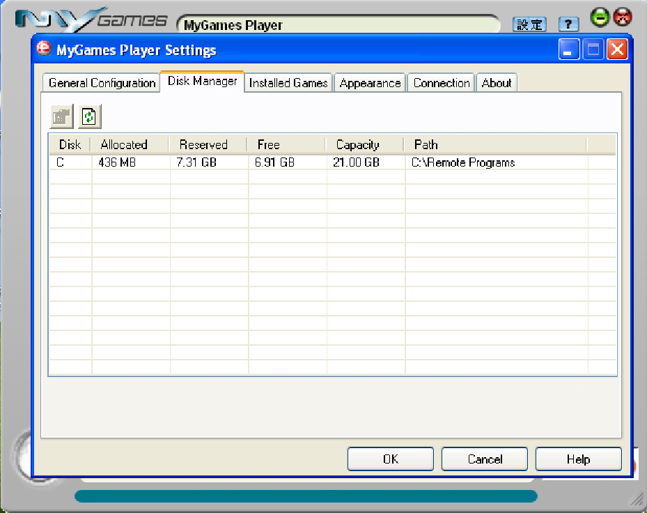Go to the Appearance tab
647x513 pixels.
tap(370, 83)
